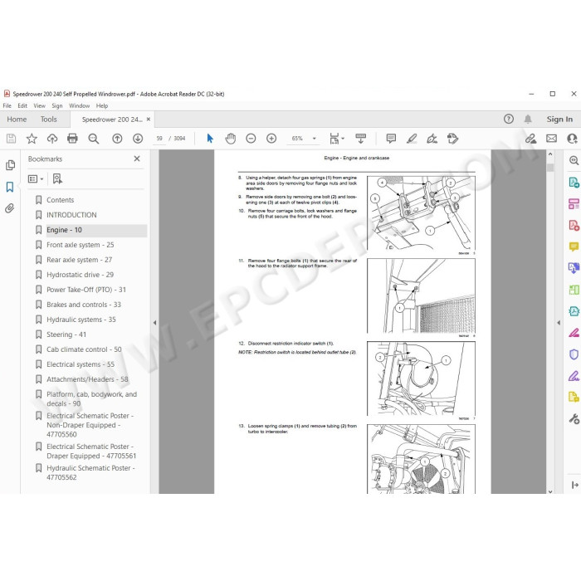Close the Bookmarks panel
The width and height of the screenshot is (581, 581).
click(137, 159)
